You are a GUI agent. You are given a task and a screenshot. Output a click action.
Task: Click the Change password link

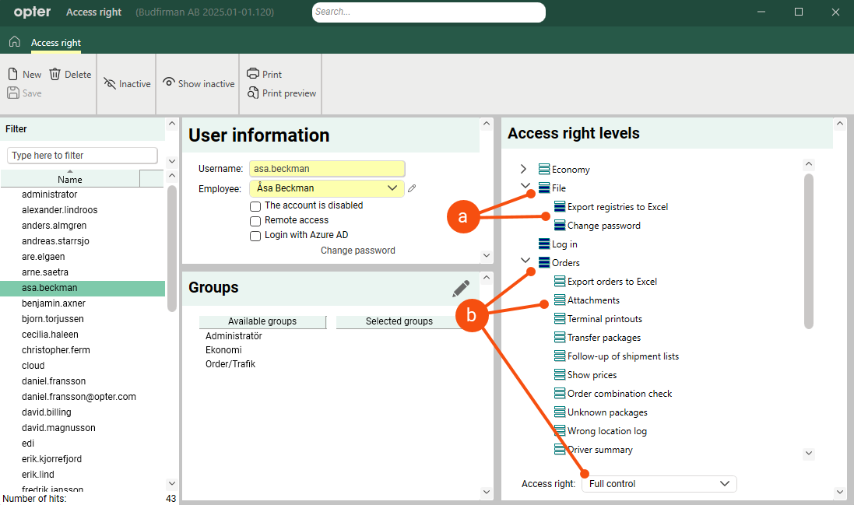point(357,251)
